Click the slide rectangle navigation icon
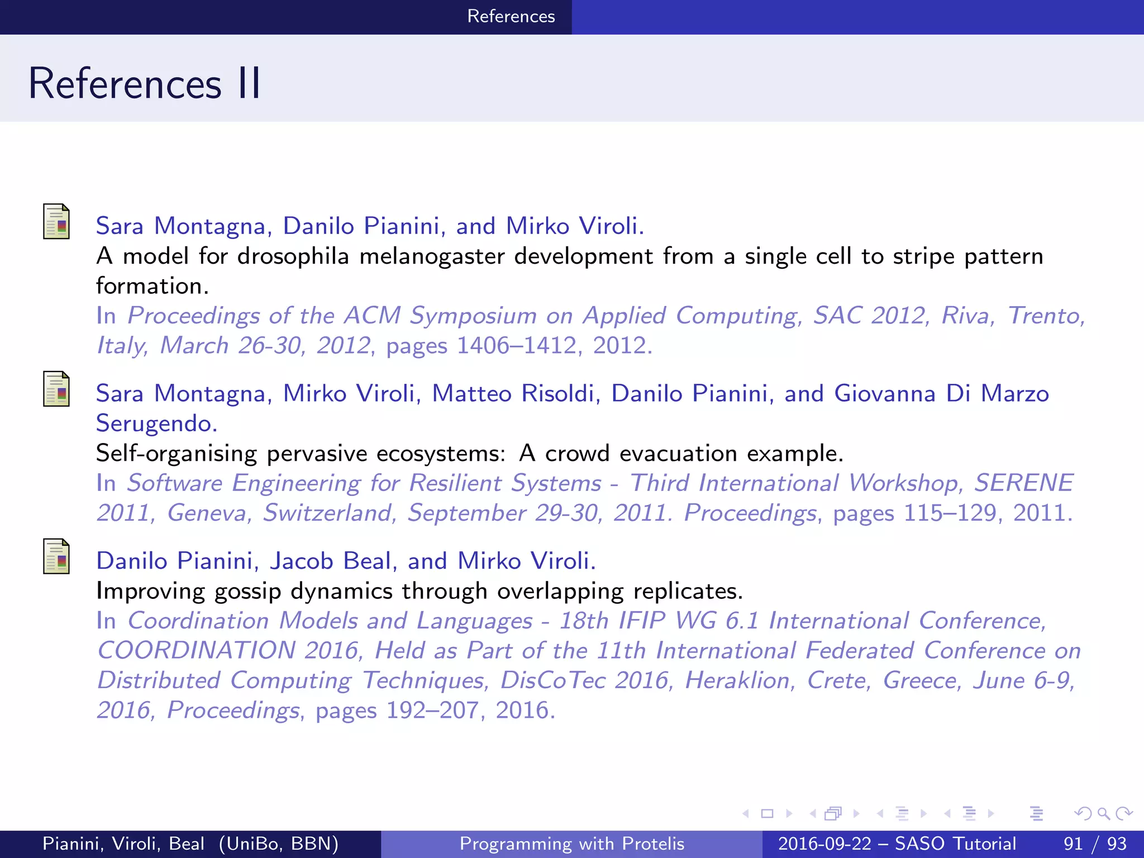 tap(768, 814)
